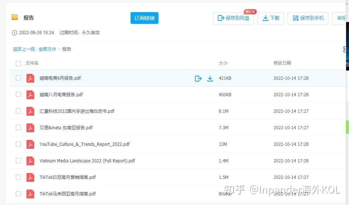Viewport: 349px width, 205px height.
Task: Check the box for TikTok印尼斋月营销指南.pdf
Action: point(18,177)
